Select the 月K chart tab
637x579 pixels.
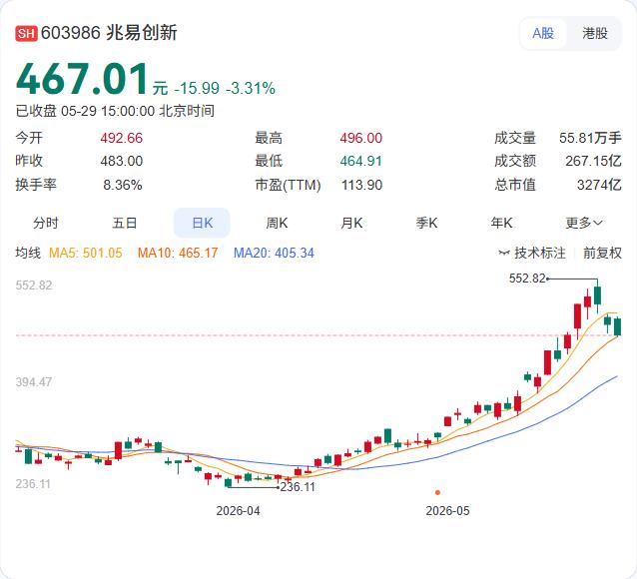pos(351,223)
